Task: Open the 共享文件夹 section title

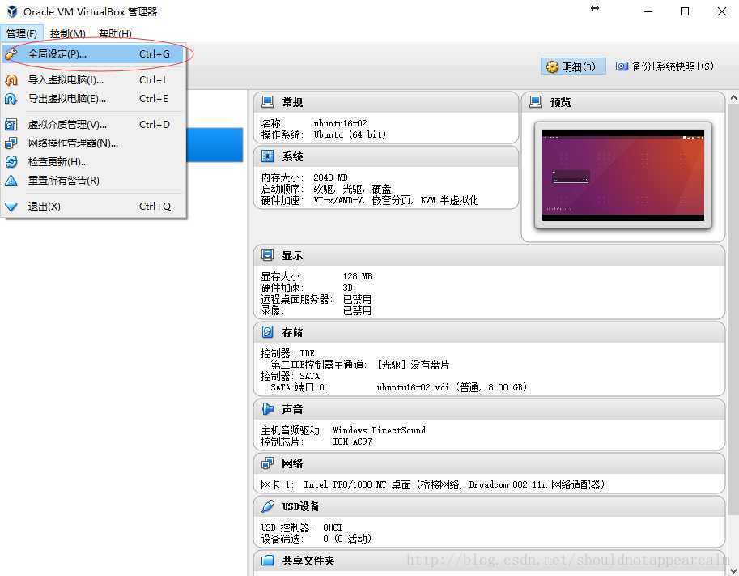Action: (308, 561)
